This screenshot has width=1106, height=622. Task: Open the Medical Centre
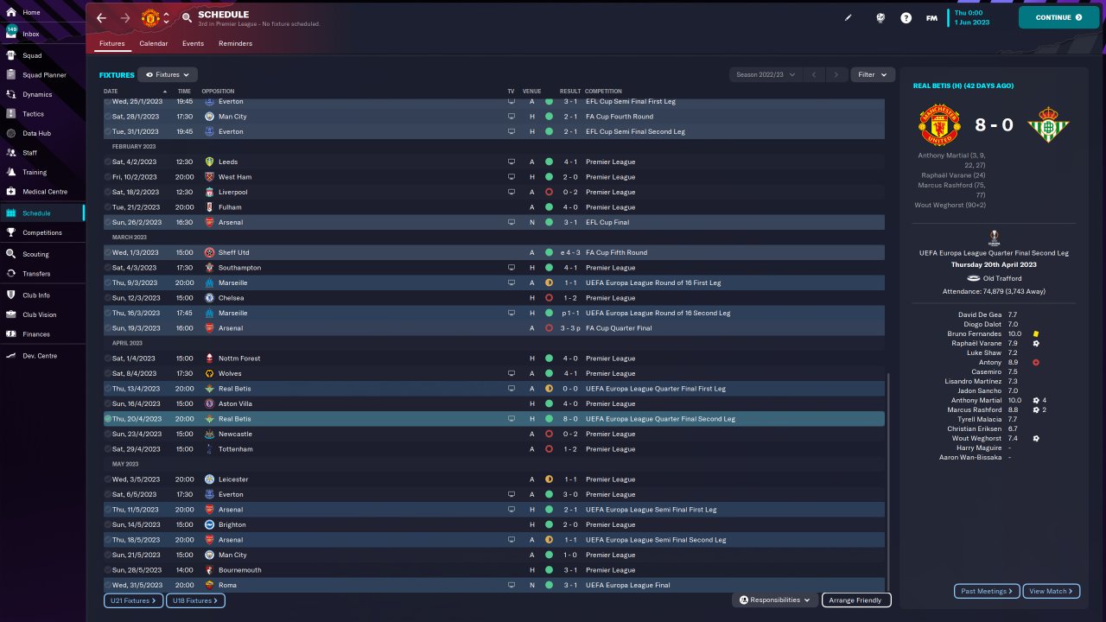point(43,192)
